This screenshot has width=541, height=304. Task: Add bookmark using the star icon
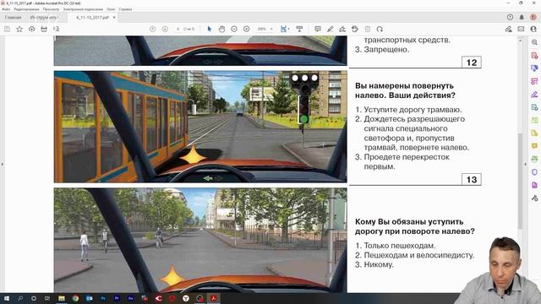pos(19,30)
